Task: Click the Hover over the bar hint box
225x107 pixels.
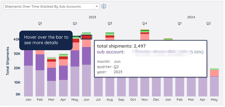Action: 46,40
